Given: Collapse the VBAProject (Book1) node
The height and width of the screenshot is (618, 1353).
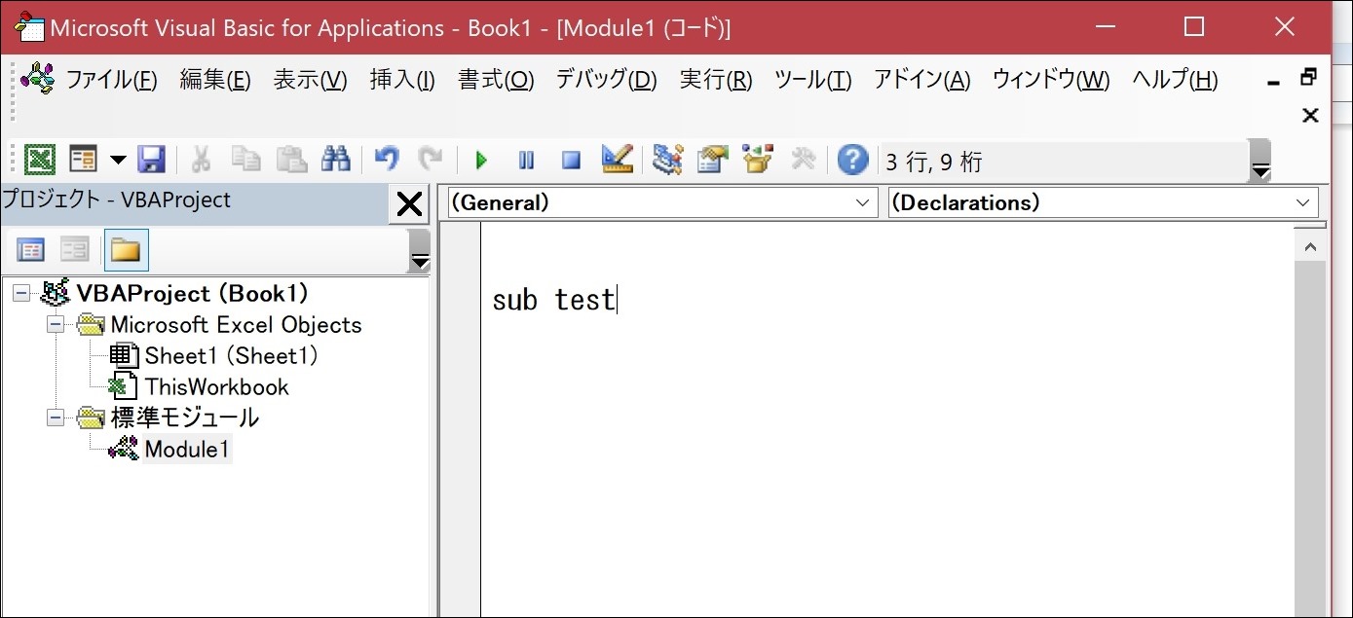Looking at the screenshot, I should point(21,294).
